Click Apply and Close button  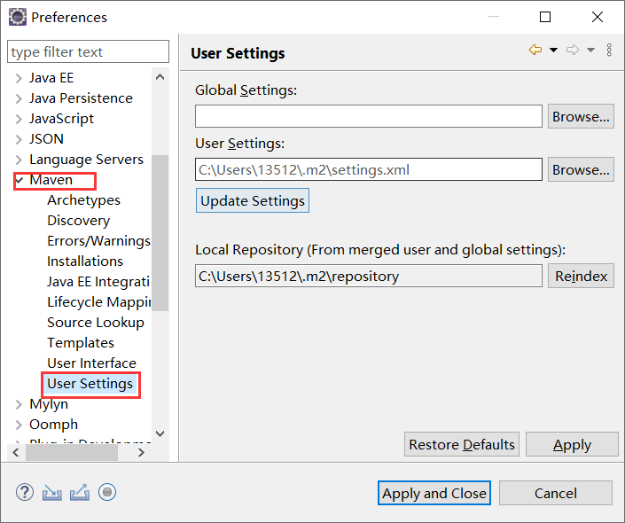434,493
